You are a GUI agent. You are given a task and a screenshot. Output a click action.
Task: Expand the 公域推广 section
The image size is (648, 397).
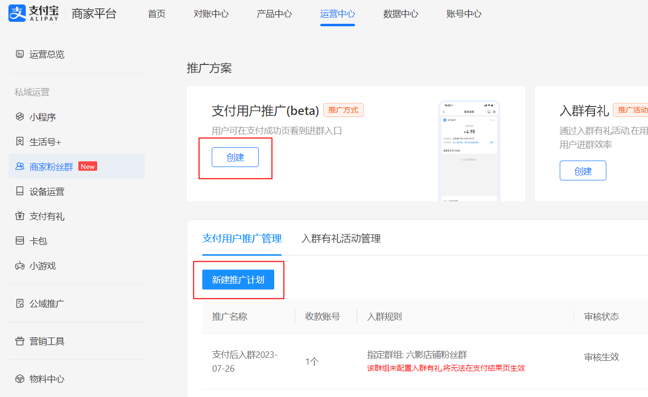47,304
